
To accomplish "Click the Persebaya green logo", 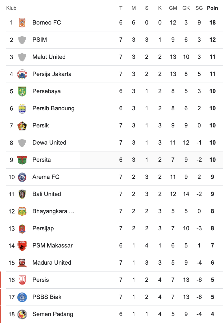I will (22, 91).
